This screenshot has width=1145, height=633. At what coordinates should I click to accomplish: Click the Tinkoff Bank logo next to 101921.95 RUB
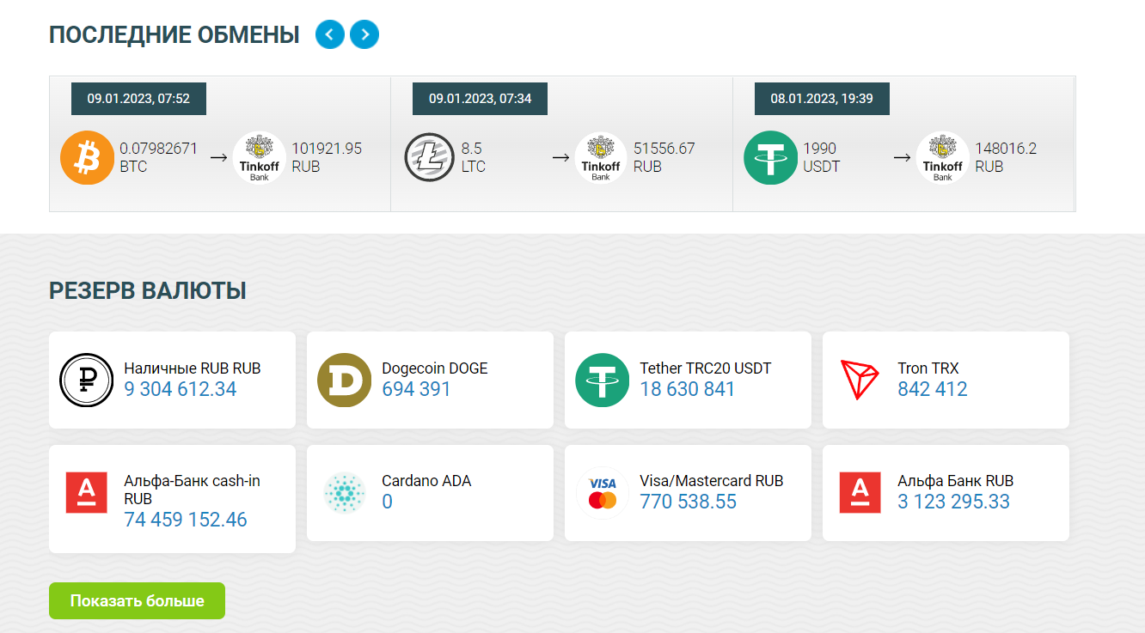tap(259, 157)
